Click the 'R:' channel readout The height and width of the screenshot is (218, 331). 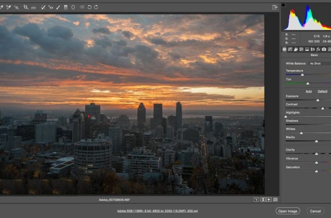click(291, 34)
